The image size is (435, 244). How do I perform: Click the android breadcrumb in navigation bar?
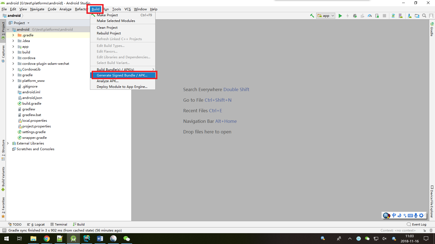[x=12, y=16]
